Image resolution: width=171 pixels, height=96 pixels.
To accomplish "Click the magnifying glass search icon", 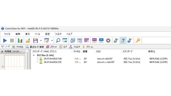I will pos(58,41).
